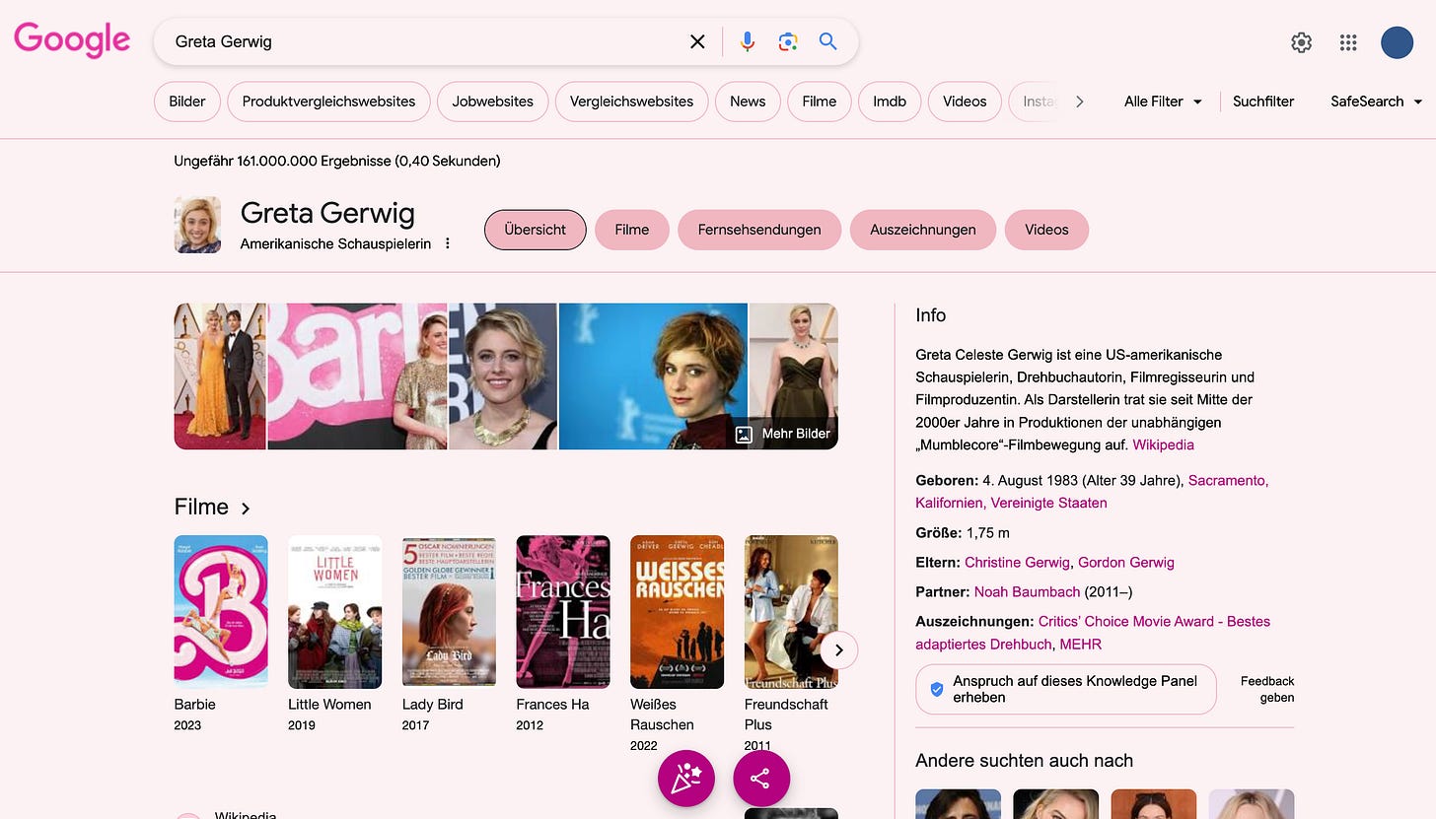Open the Barbie movie poster
Screen dimensions: 1436x819
[x=221, y=611]
